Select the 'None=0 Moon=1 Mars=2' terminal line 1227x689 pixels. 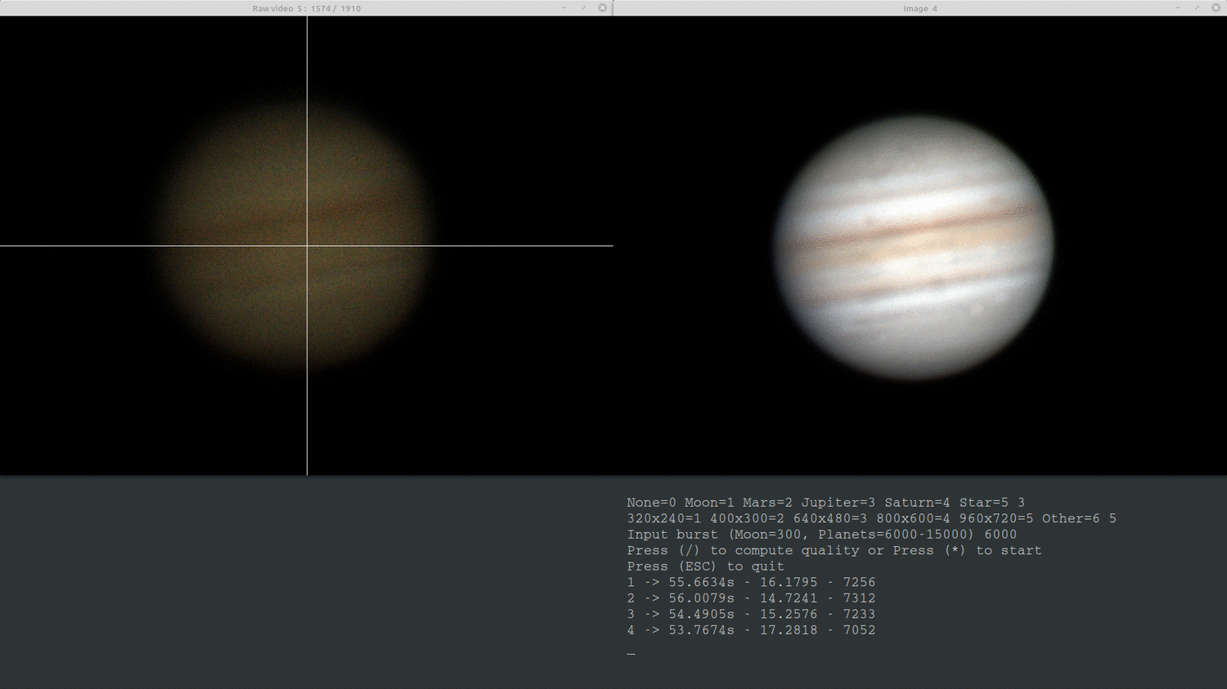point(825,503)
